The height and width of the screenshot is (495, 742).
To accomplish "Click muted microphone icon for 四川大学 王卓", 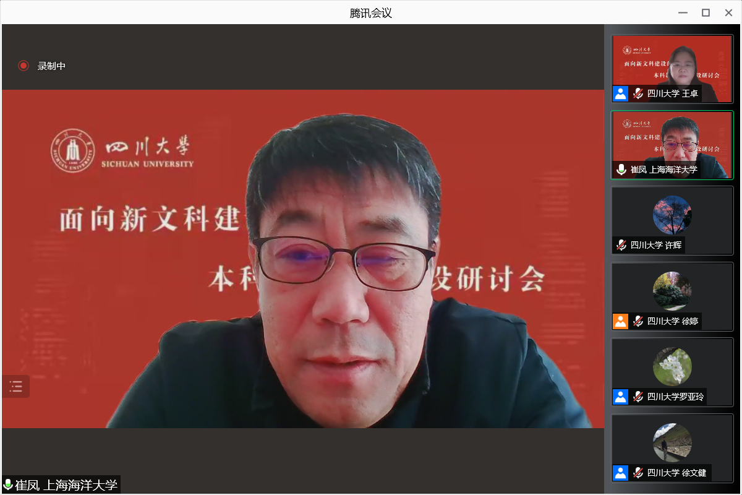I will tap(638, 93).
